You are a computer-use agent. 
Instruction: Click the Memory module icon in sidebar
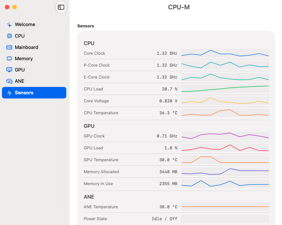click(x=9, y=59)
